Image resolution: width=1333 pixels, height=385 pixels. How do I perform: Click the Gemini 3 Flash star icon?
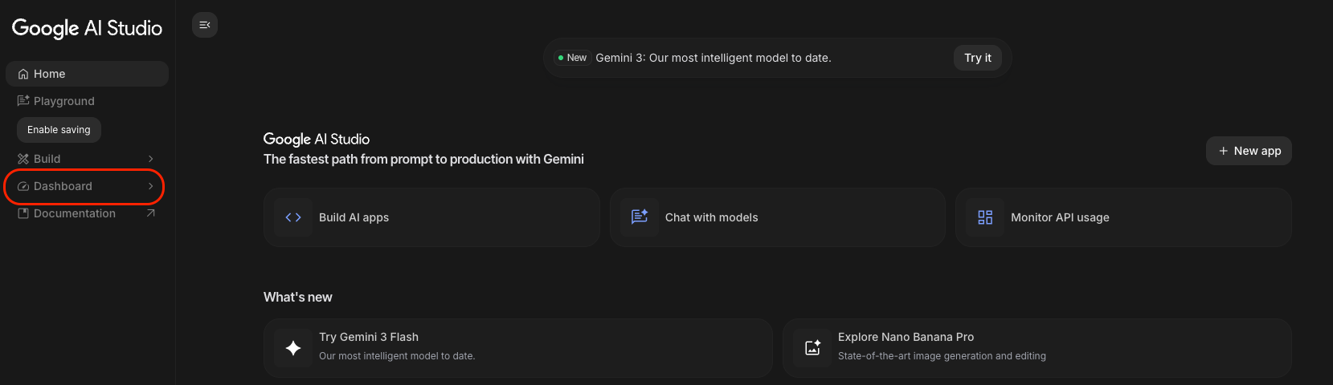click(x=293, y=347)
